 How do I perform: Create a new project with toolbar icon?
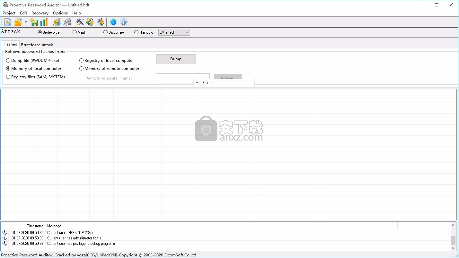click(x=8, y=22)
